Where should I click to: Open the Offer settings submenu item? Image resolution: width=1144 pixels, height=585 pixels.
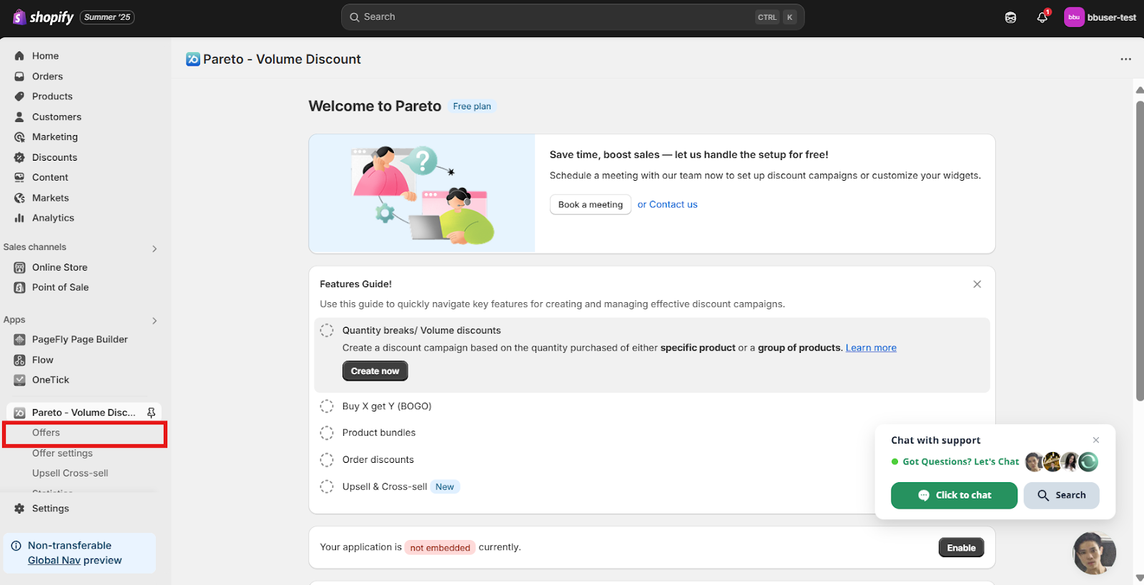[x=62, y=454]
